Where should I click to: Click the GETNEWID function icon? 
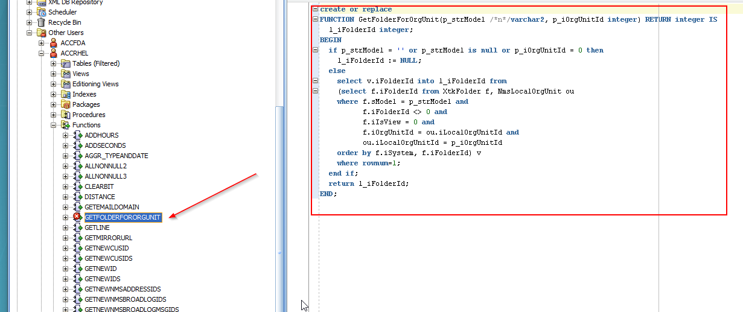point(78,269)
